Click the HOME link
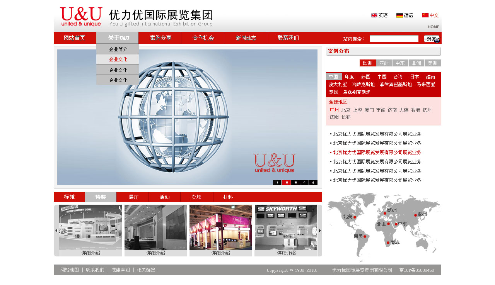 point(434,27)
